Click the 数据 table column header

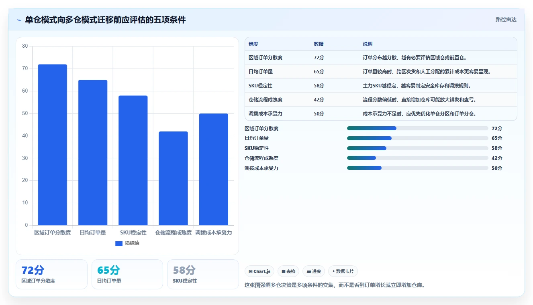(319, 44)
